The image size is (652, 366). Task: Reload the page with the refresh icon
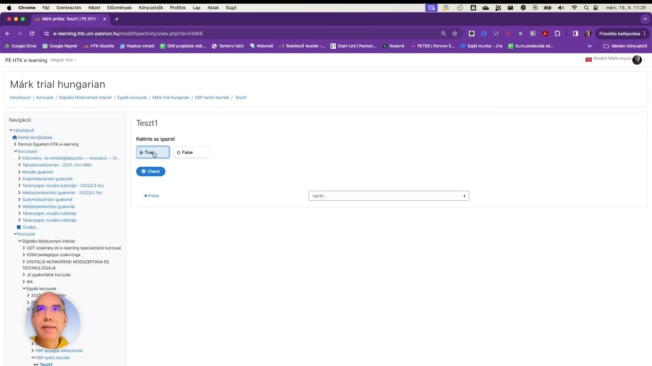[32, 34]
